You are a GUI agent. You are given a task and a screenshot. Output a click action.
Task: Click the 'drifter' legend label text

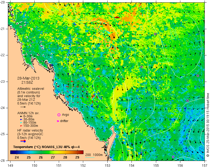click(x=64, y=121)
